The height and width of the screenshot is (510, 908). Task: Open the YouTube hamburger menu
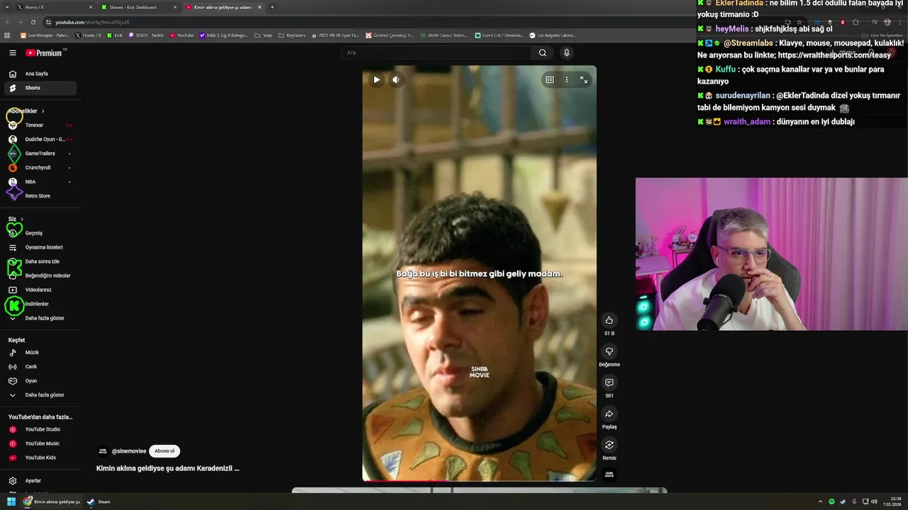click(12, 52)
